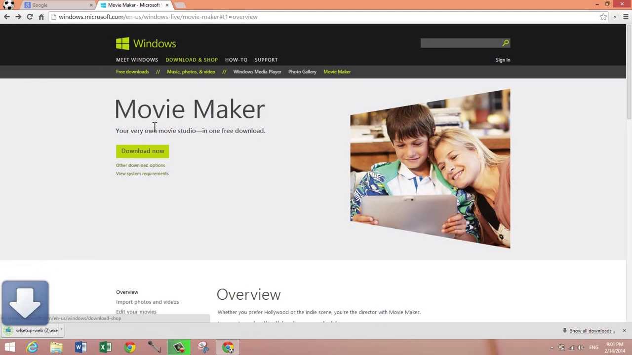
Task: Open the SUPPORT menu
Action: point(266,60)
